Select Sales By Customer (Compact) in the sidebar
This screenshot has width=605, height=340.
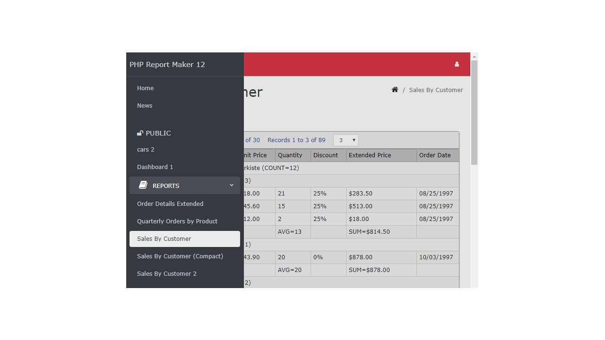pos(180,256)
